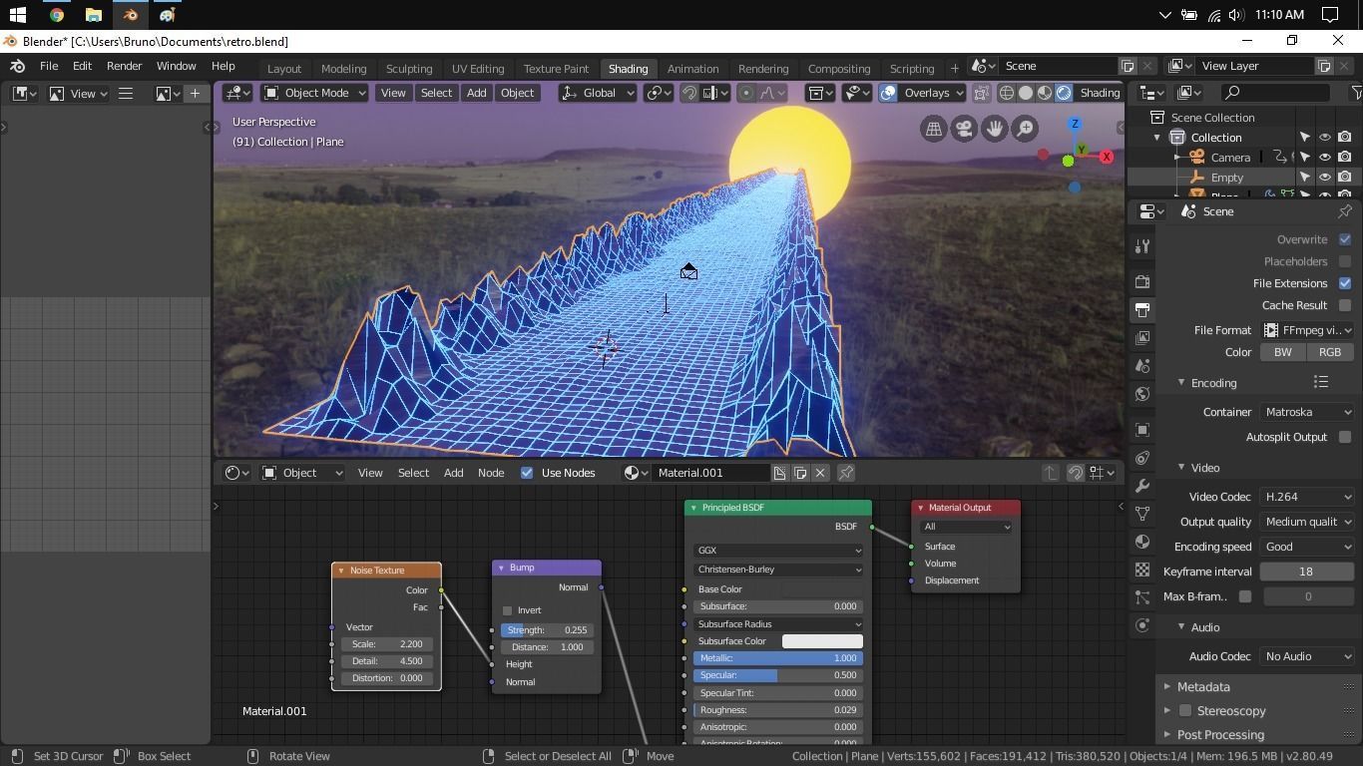
Task: Adjust the Metallic slider on Principled BSDF
Action: click(x=777, y=658)
